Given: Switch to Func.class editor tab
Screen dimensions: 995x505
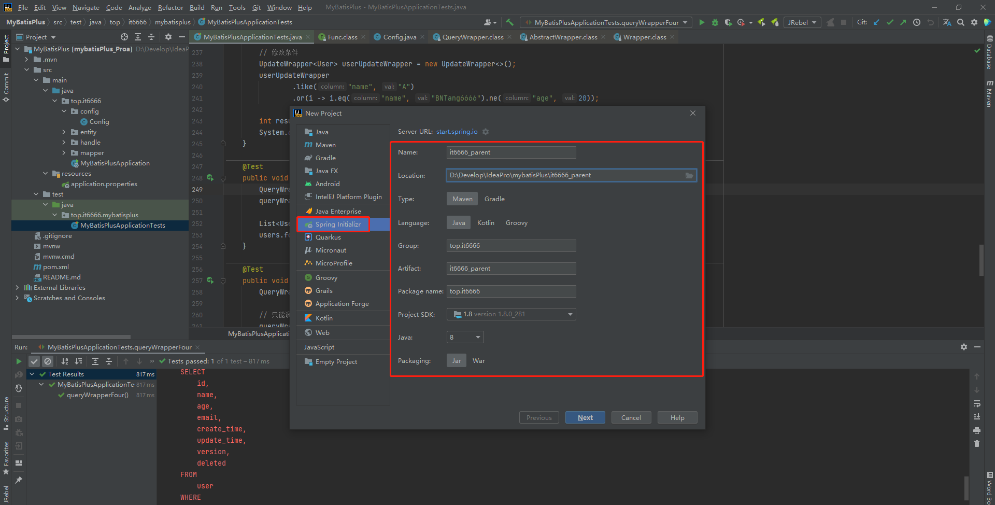Looking at the screenshot, I should 342,37.
